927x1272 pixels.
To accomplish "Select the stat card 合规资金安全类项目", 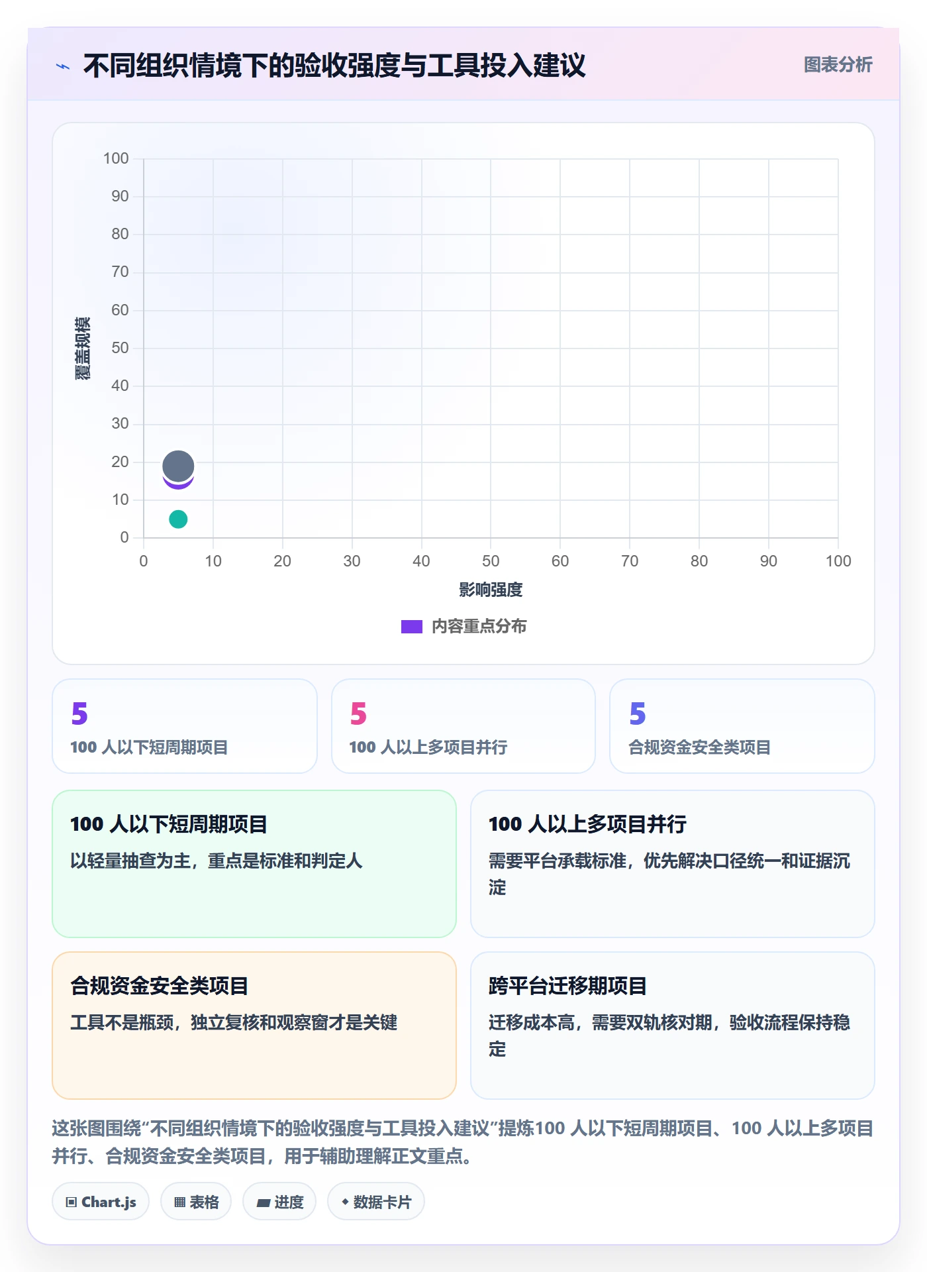I will point(742,725).
